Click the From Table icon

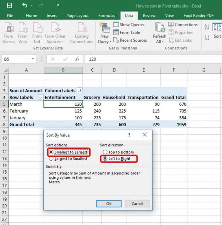pos(116,32)
